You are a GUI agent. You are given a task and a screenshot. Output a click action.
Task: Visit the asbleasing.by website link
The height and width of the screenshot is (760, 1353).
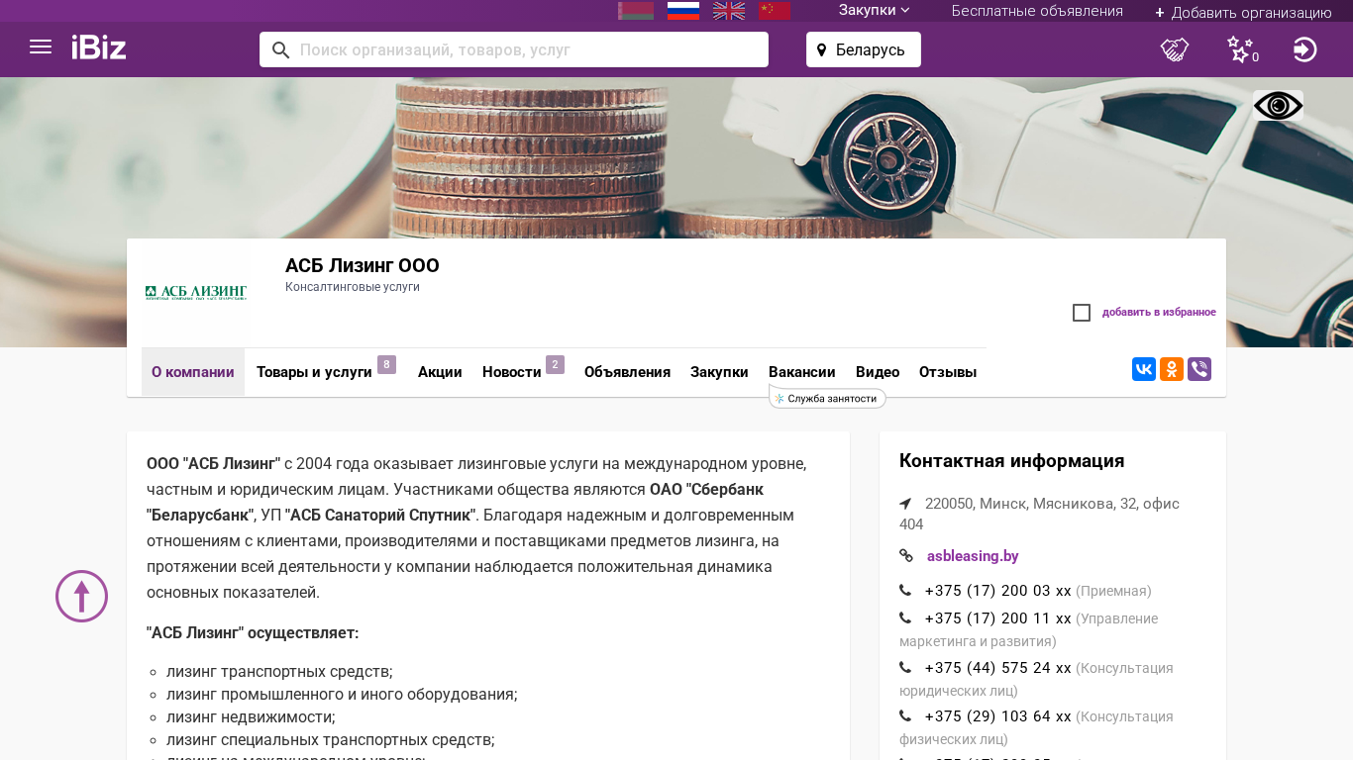click(973, 556)
